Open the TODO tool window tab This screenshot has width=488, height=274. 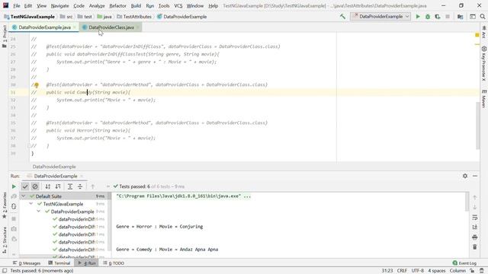[114, 263]
